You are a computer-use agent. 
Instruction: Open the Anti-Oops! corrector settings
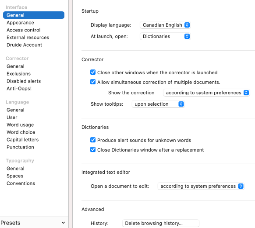coord(19,89)
